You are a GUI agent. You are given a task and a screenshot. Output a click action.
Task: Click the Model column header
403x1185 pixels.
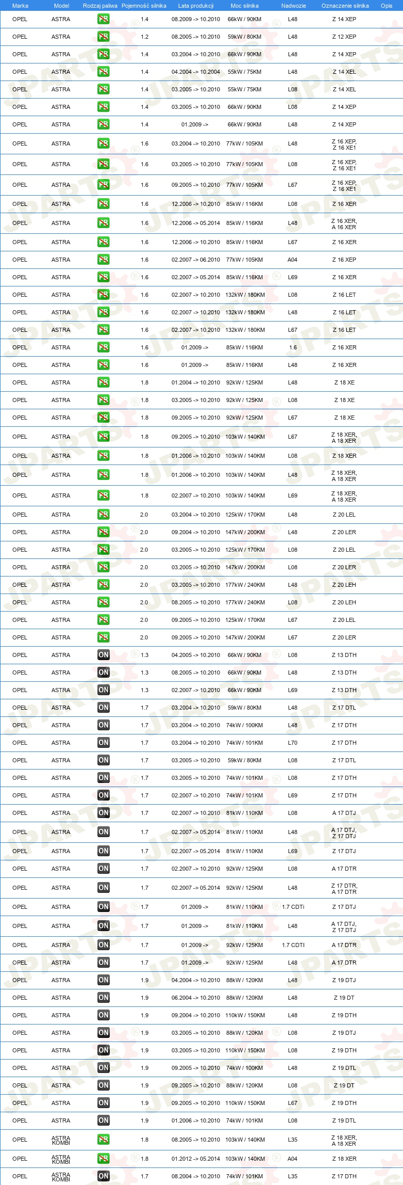tap(61, 6)
